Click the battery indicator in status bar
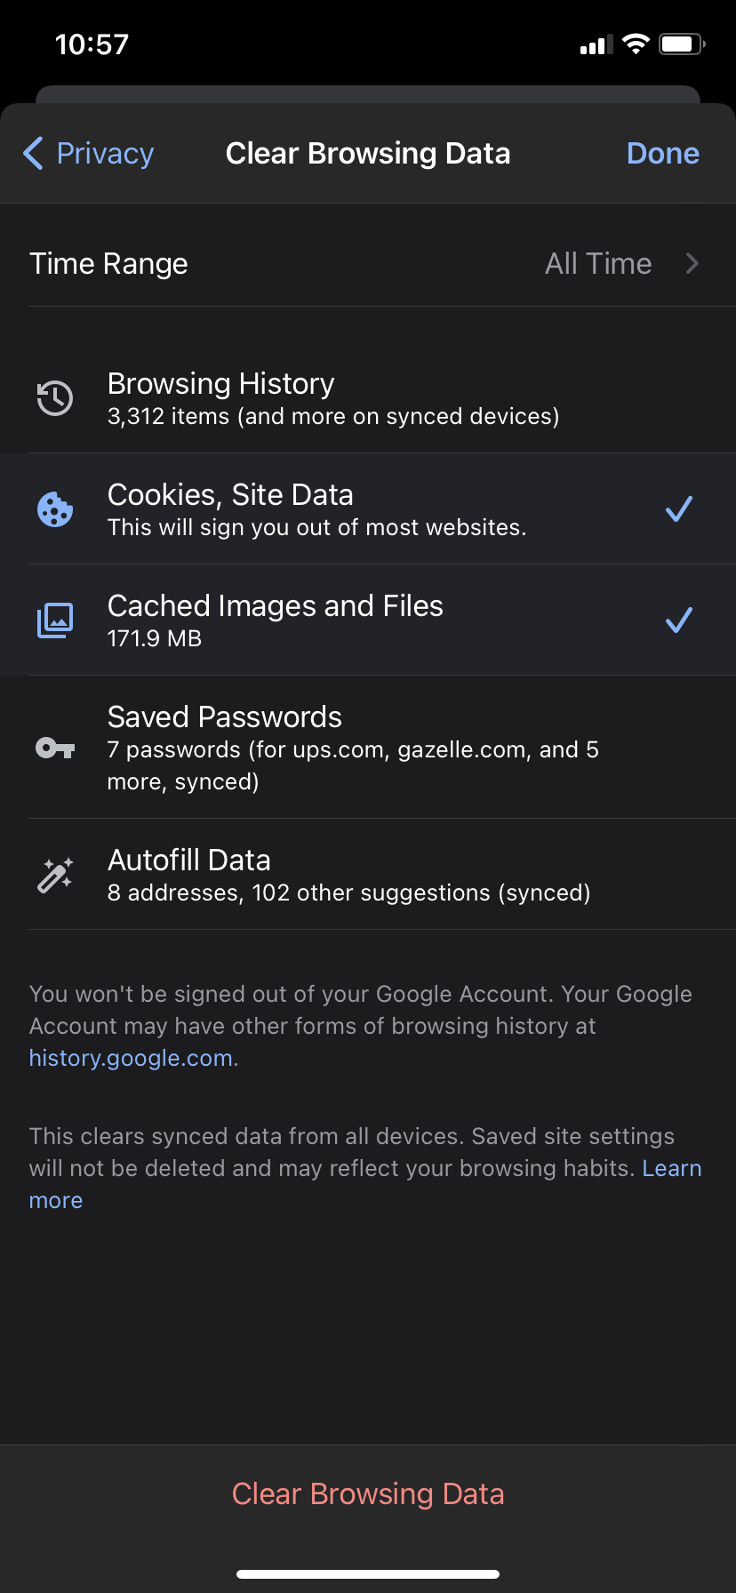The width and height of the screenshot is (736, 1593). (681, 44)
